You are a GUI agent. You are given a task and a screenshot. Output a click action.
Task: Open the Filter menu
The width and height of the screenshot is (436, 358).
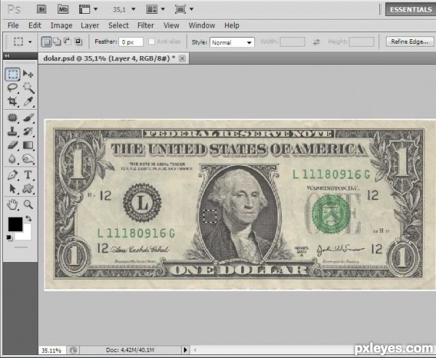(x=145, y=25)
